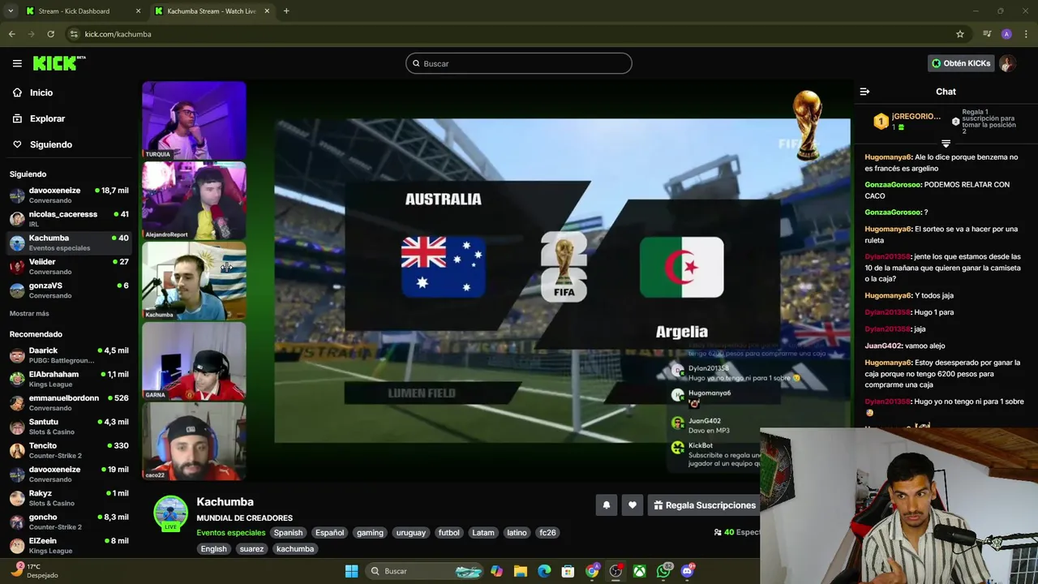Click the taskbar Buscar search box

(427, 571)
